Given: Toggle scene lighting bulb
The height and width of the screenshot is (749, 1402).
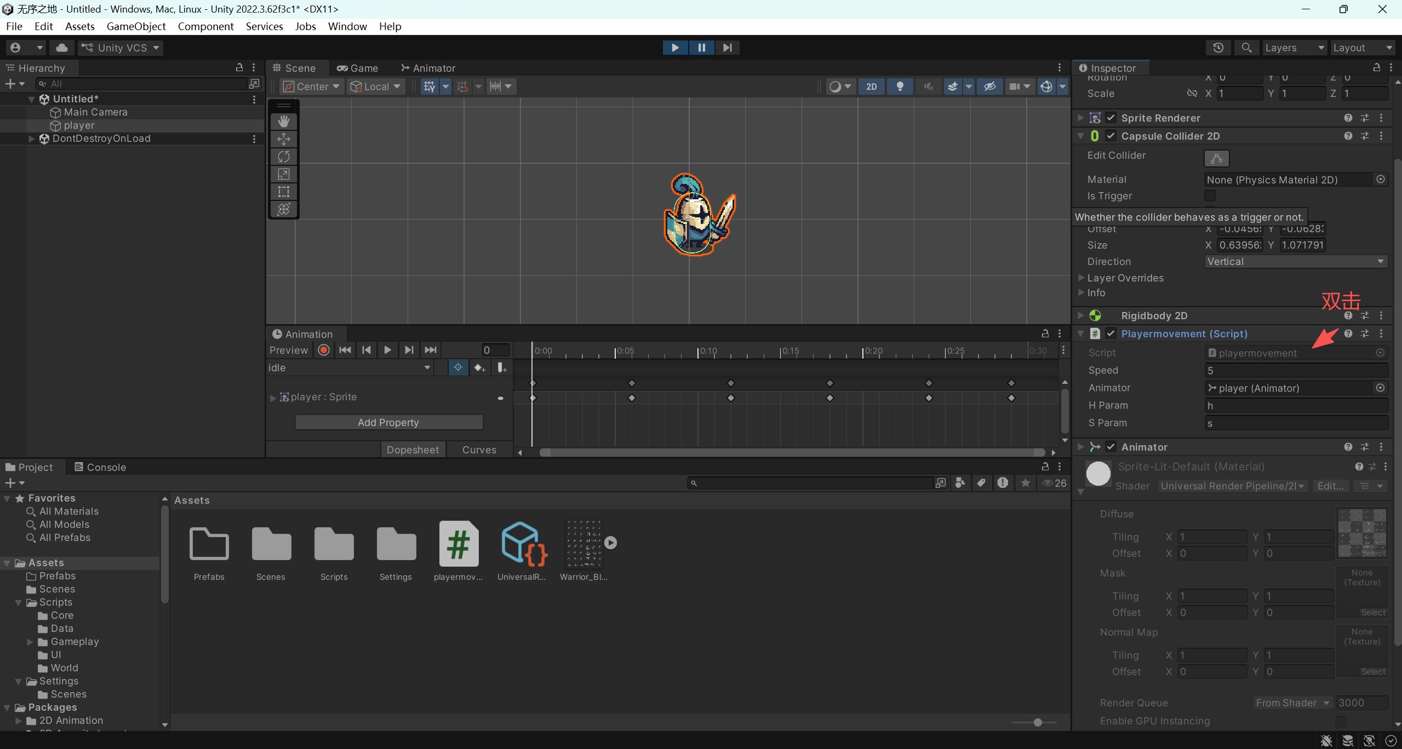Looking at the screenshot, I should pos(900,87).
